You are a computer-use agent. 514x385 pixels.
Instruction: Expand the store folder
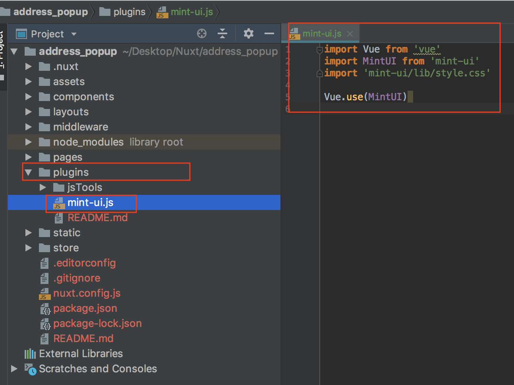click(x=28, y=248)
